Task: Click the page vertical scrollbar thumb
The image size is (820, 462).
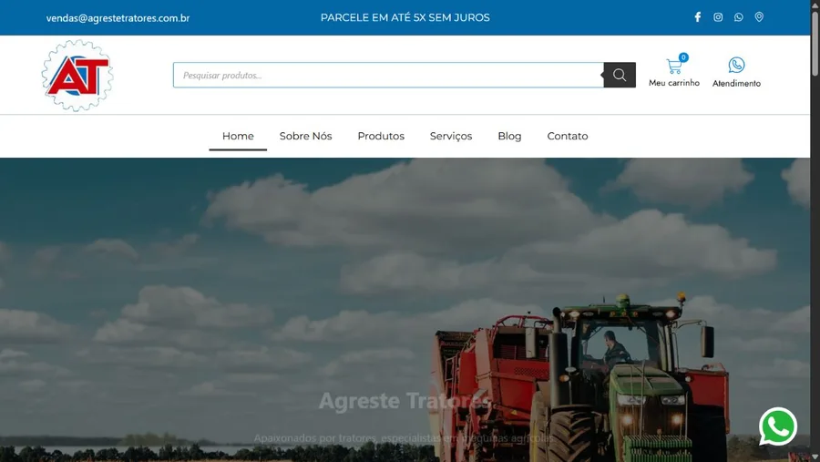Action: click(815, 42)
